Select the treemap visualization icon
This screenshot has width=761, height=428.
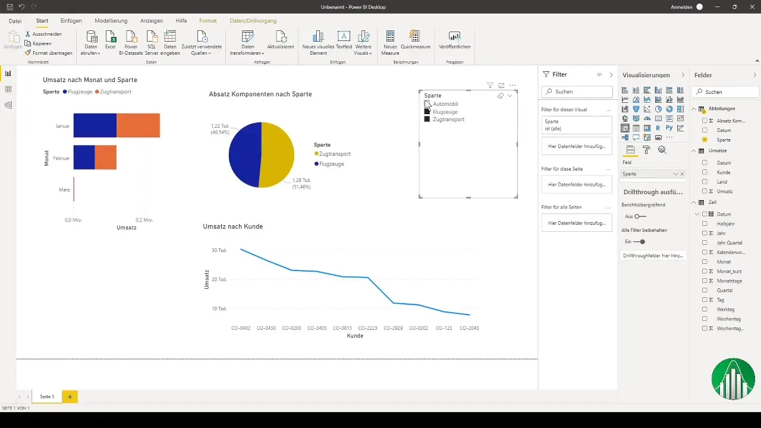point(680,109)
